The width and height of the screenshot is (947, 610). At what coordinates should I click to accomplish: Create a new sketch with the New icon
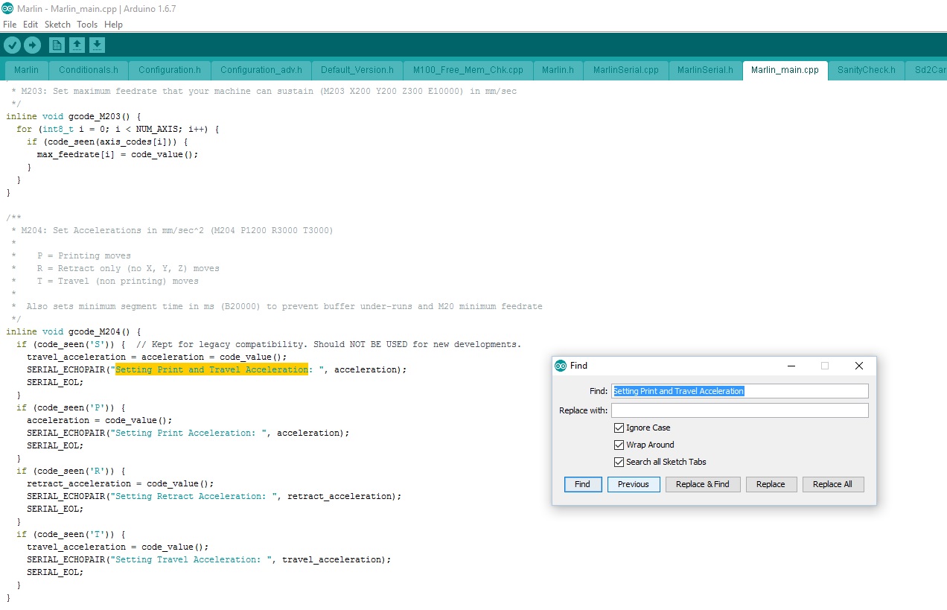tap(57, 45)
